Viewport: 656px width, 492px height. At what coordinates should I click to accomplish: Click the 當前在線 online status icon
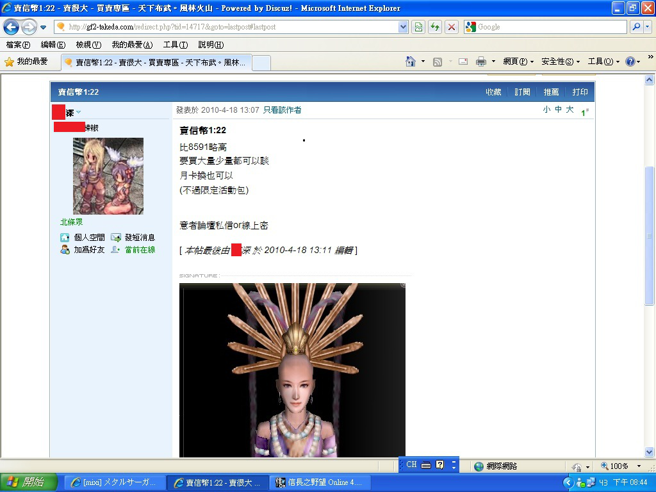[x=115, y=250]
